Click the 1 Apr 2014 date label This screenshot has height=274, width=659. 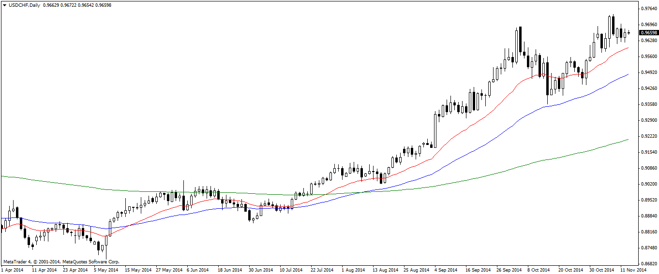pyautogui.click(x=13, y=270)
